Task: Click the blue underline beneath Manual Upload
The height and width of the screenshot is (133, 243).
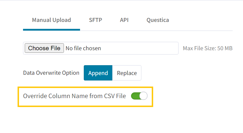Action: click(x=51, y=29)
